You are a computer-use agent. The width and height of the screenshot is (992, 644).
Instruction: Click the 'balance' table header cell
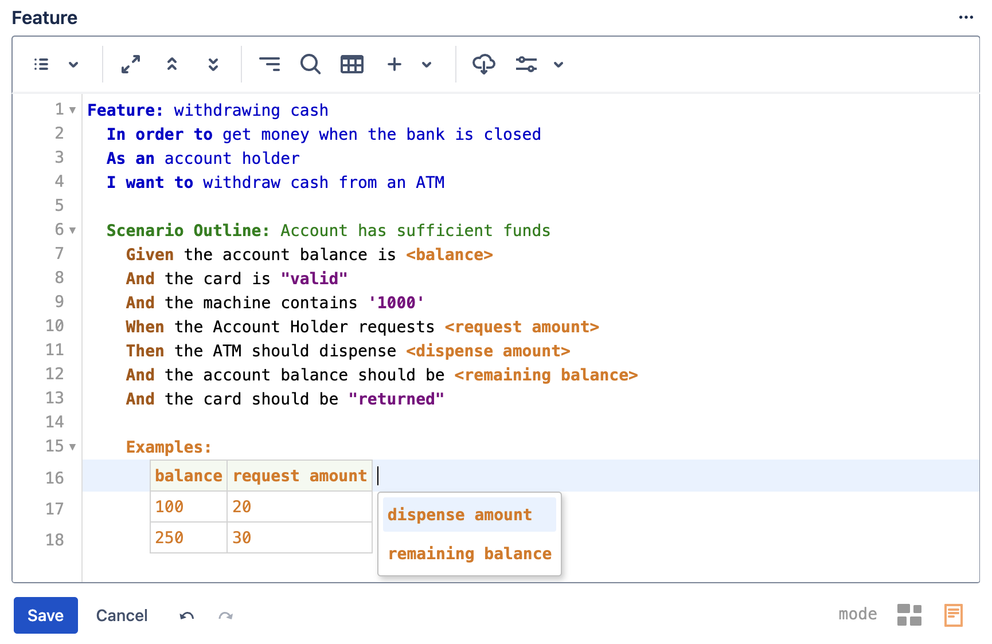click(x=189, y=476)
